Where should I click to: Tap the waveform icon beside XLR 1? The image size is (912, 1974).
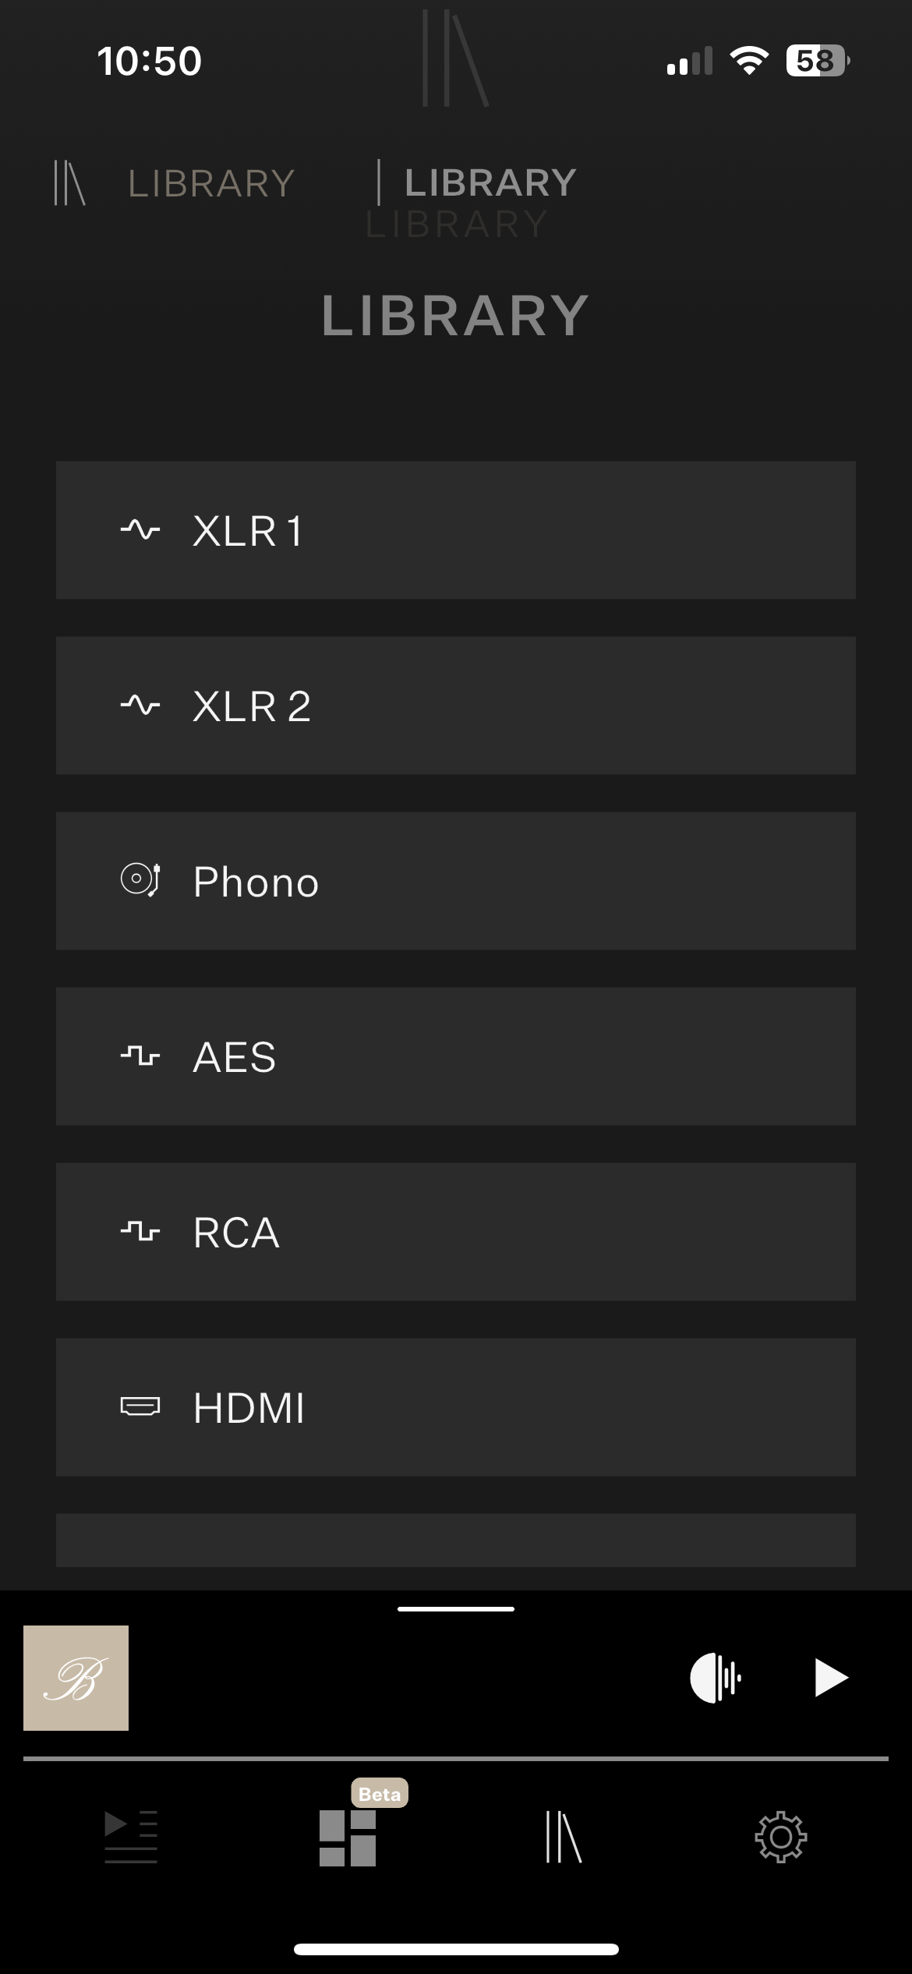click(140, 531)
